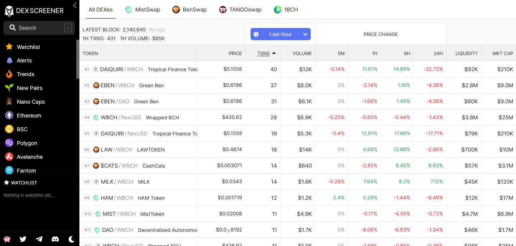Viewport: 516px width, 246px height.
Task: Select the Trends flame icon
Action: pyautogui.click(x=9, y=74)
